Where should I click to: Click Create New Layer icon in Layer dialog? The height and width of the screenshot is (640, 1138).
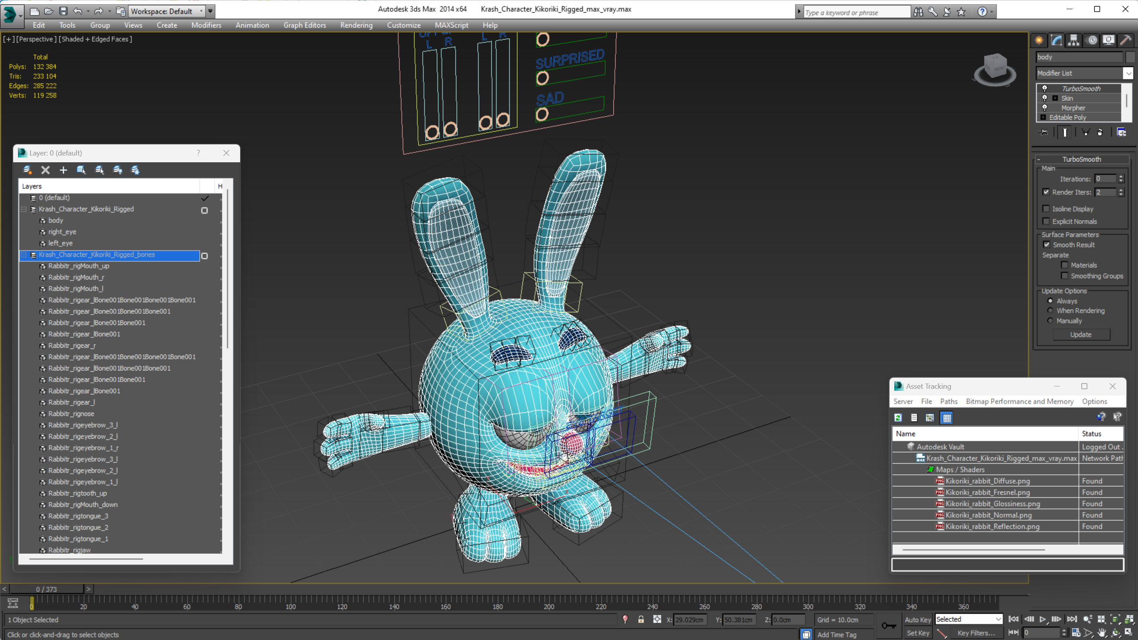[x=28, y=169]
